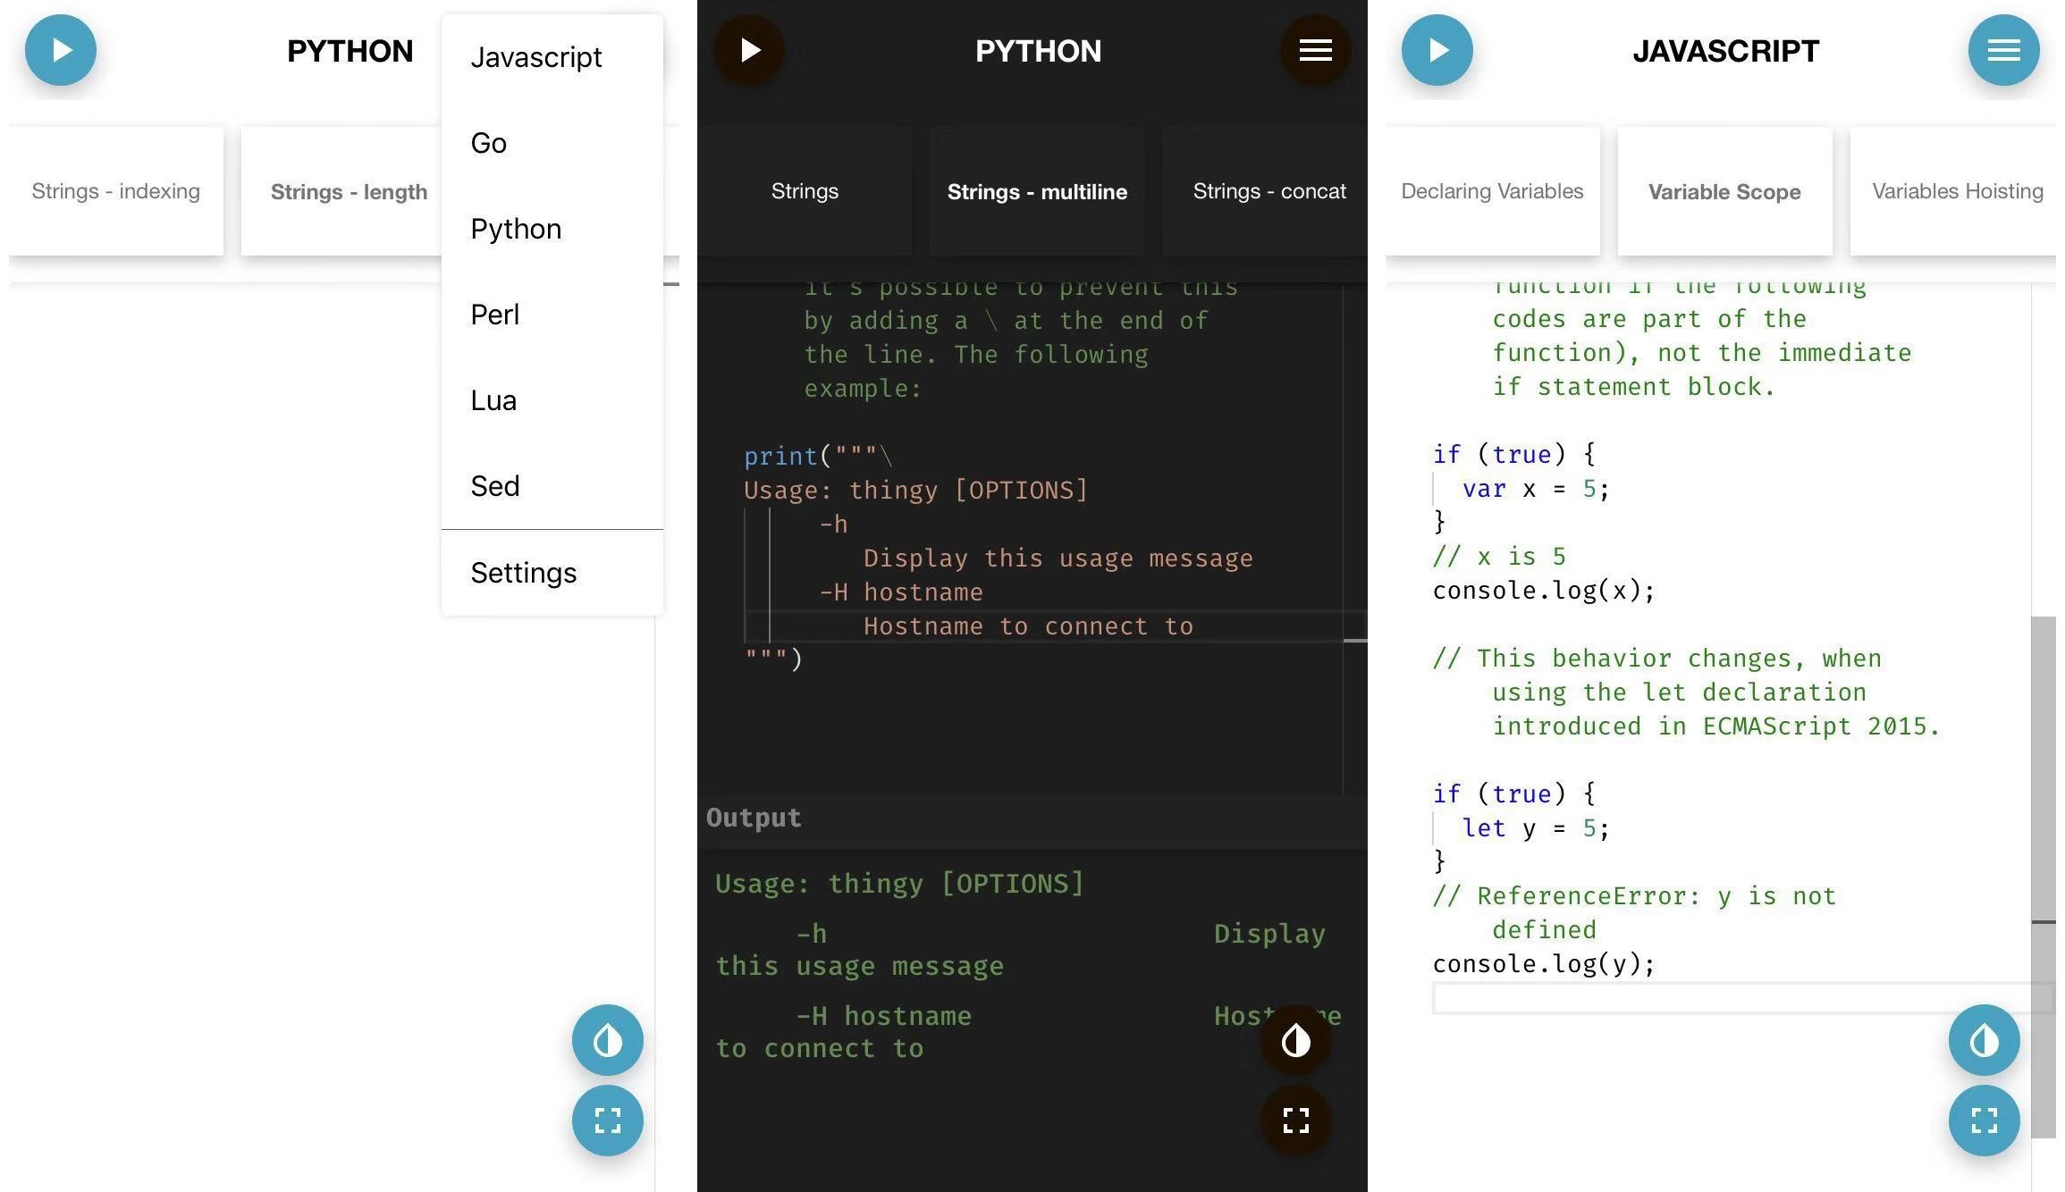Click the console.log(x); line

coord(1544,590)
